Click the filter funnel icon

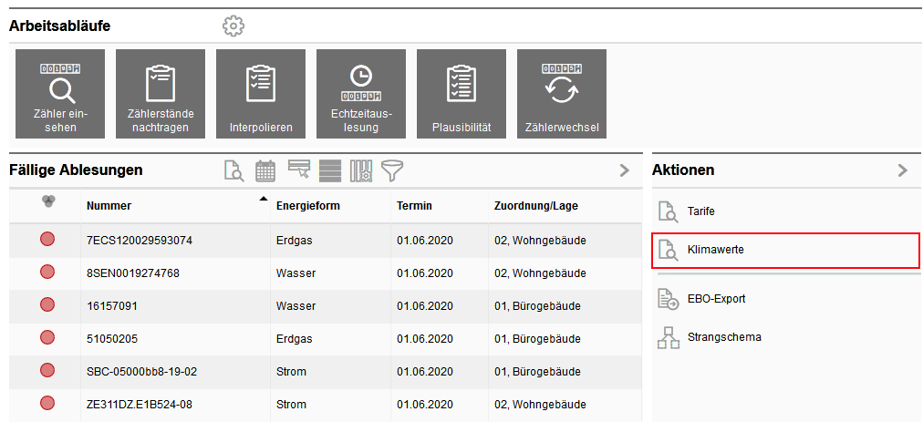392,170
